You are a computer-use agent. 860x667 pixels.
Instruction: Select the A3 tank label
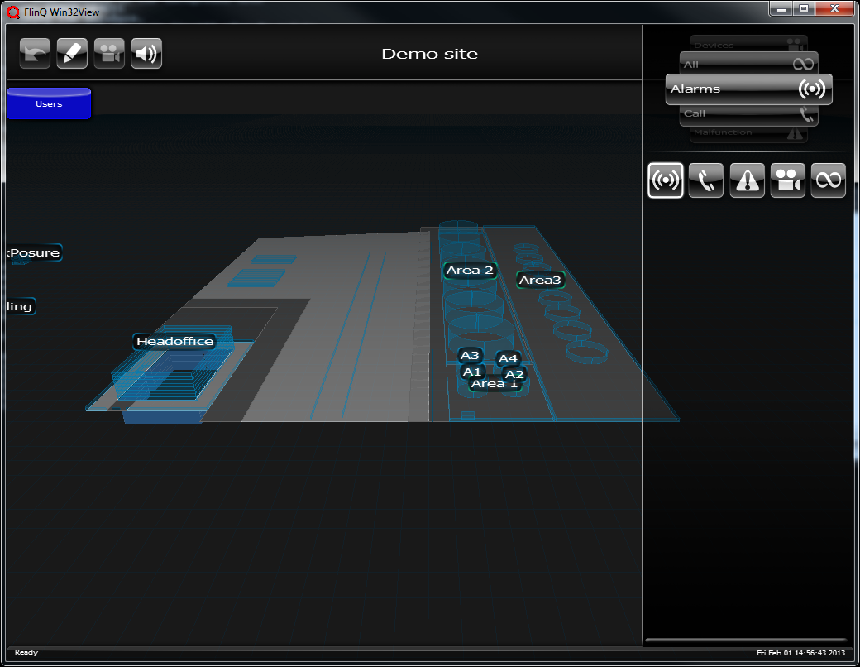(x=470, y=356)
